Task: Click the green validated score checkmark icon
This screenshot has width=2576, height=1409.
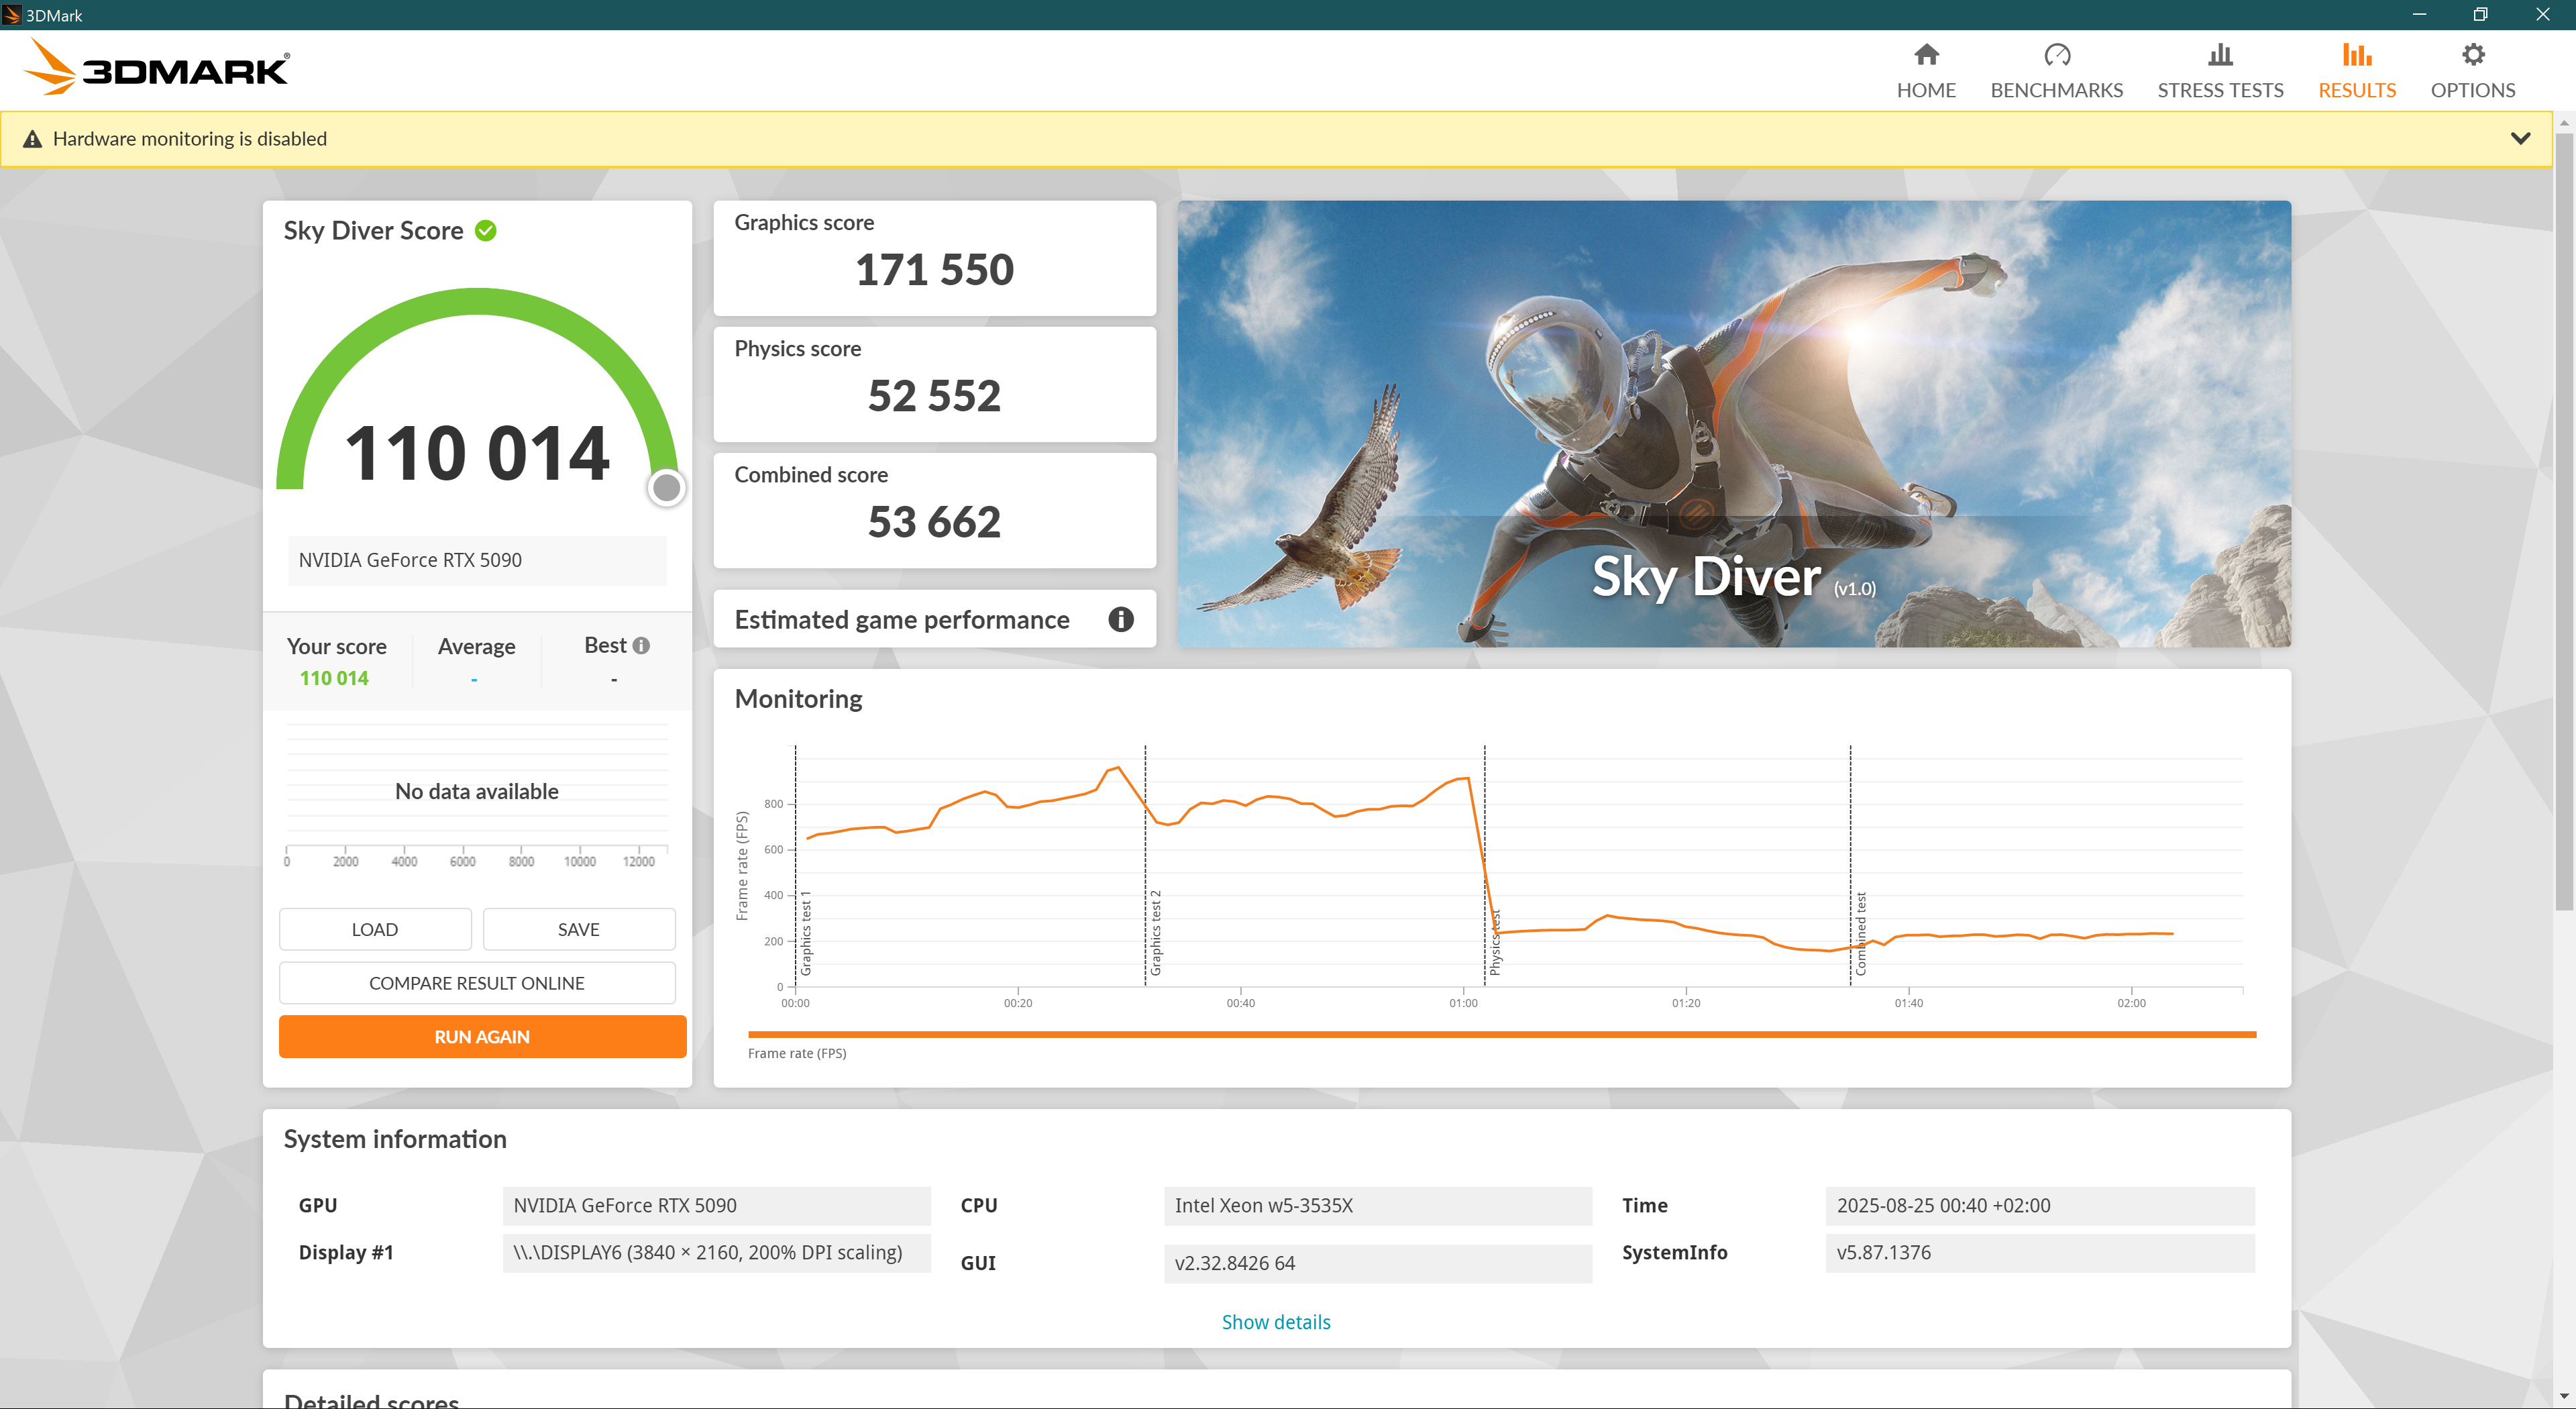Action: tap(486, 231)
